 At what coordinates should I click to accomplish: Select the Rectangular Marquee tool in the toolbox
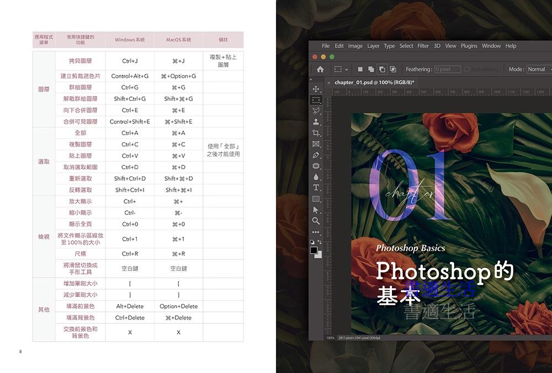pos(316,100)
